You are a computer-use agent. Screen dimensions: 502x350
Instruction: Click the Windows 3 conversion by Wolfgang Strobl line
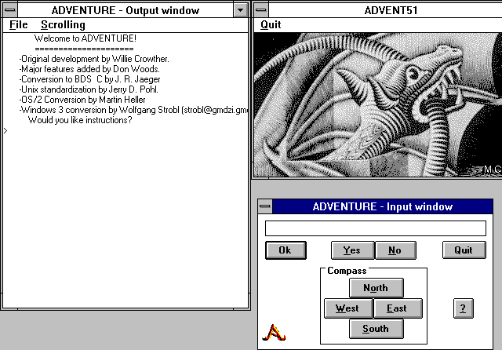(x=133, y=110)
